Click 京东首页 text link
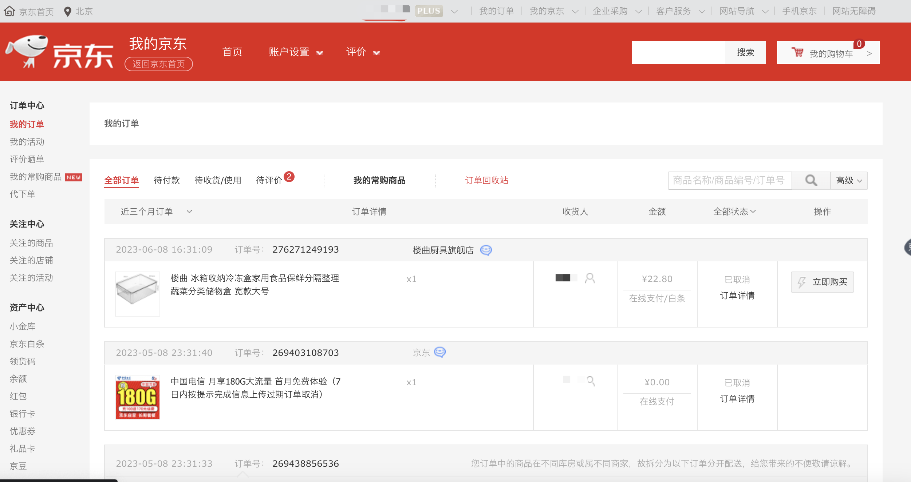911x482 pixels. (x=36, y=12)
